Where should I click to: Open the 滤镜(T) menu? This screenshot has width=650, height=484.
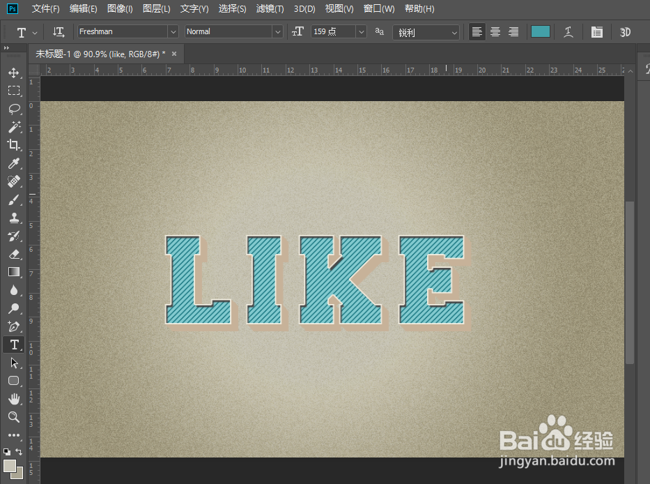coord(270,8)
